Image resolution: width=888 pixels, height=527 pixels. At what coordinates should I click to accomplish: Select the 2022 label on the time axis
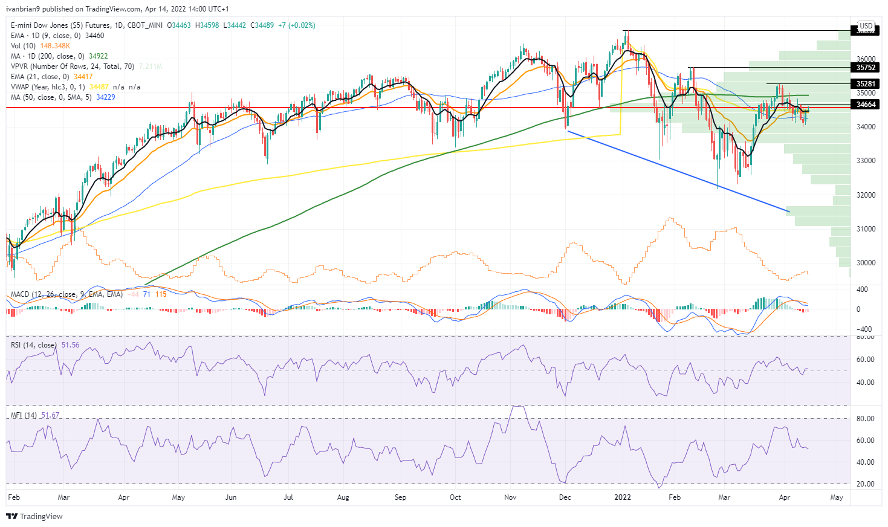(622, 497)
